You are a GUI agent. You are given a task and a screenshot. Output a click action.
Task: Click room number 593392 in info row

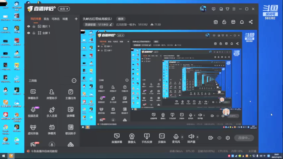(x=143, y=24)
